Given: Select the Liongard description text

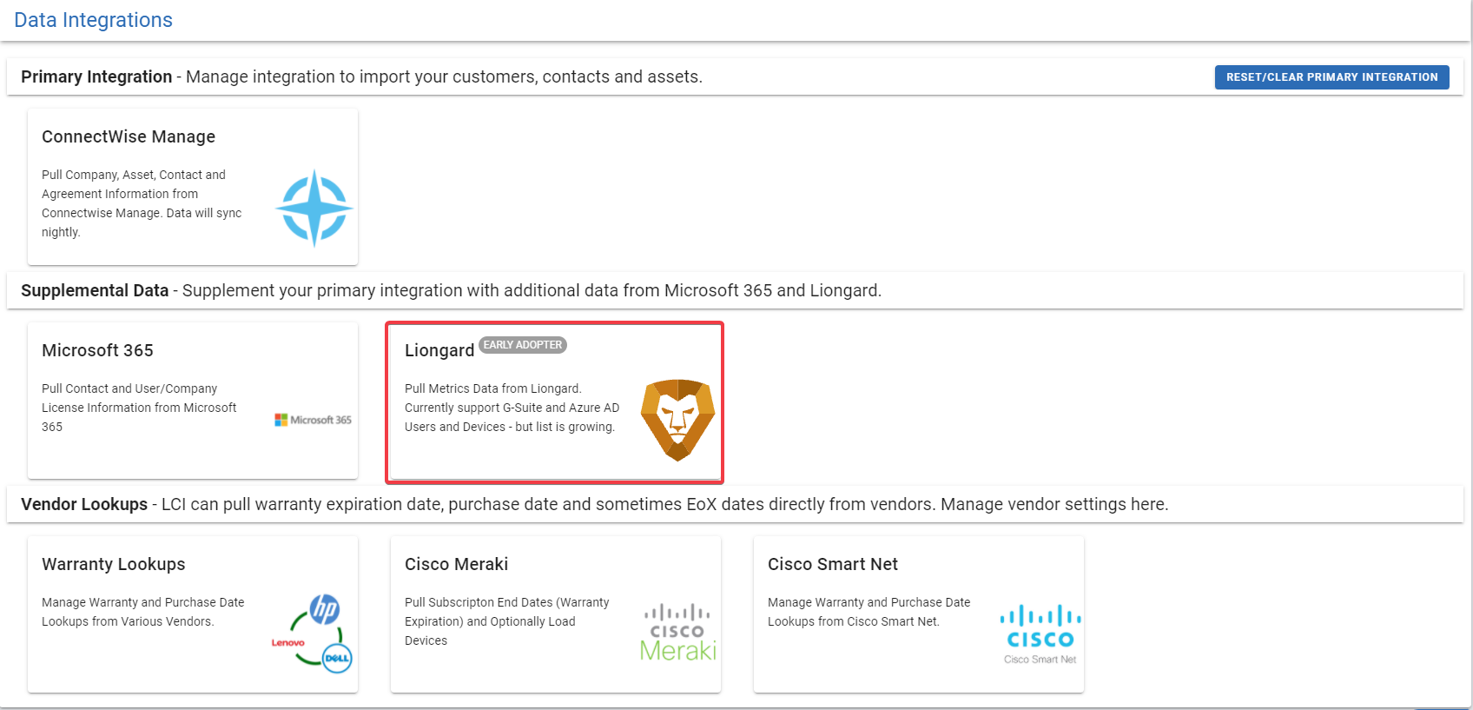Looking at the screenshot, I should 512,408.
